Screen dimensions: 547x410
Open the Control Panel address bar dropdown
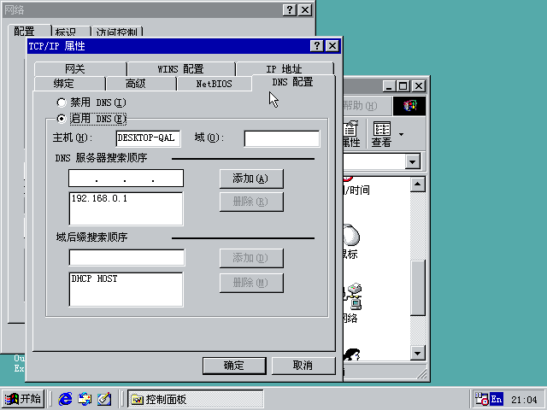pyautogui.click(x=412, y=161)
